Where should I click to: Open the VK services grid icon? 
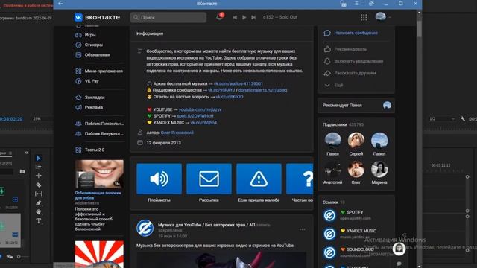click(x=364, y=17)
